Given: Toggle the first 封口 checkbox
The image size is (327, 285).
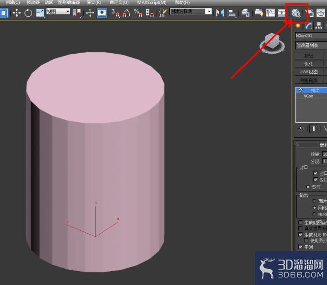Looking at the screenshot, I should pyautogui.click(x=316, y=173).
